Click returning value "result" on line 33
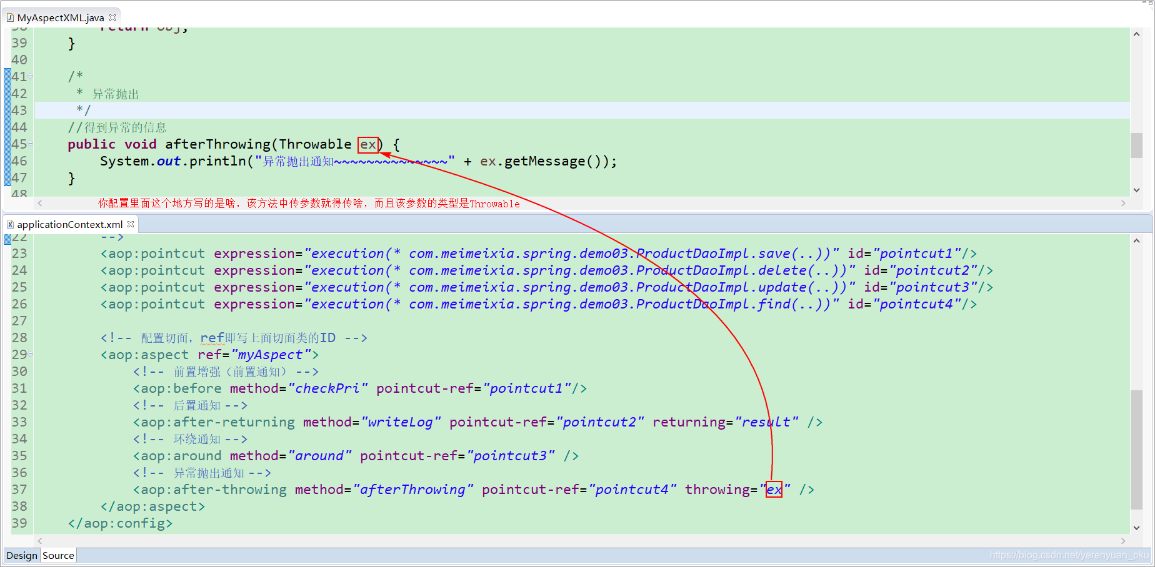This screenshot has width=1155, height=567. 766,422
